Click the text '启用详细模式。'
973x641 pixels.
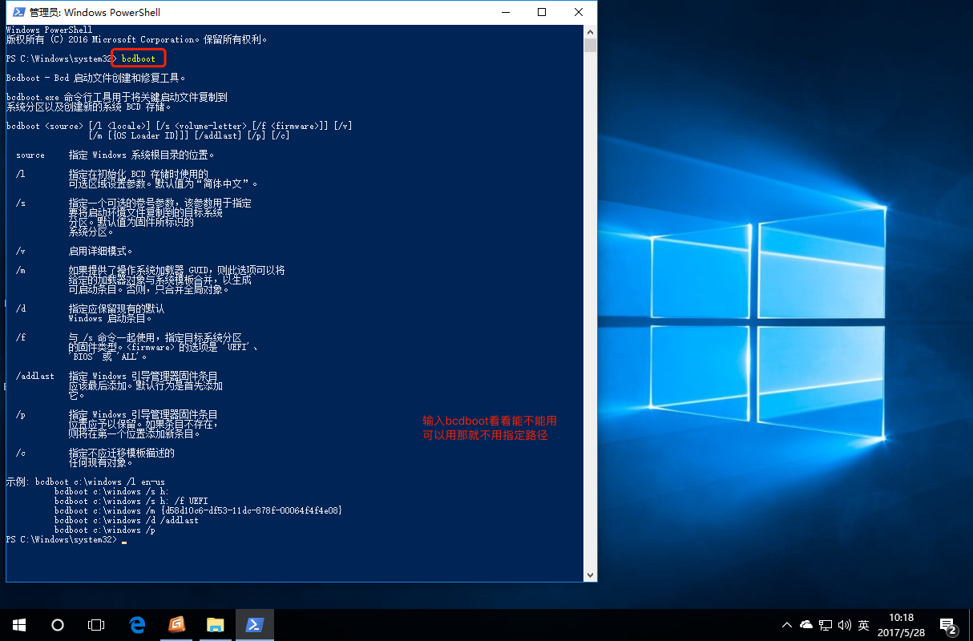pos(100,251)
